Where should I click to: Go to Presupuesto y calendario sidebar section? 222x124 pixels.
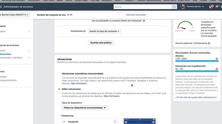coord(11,58)
